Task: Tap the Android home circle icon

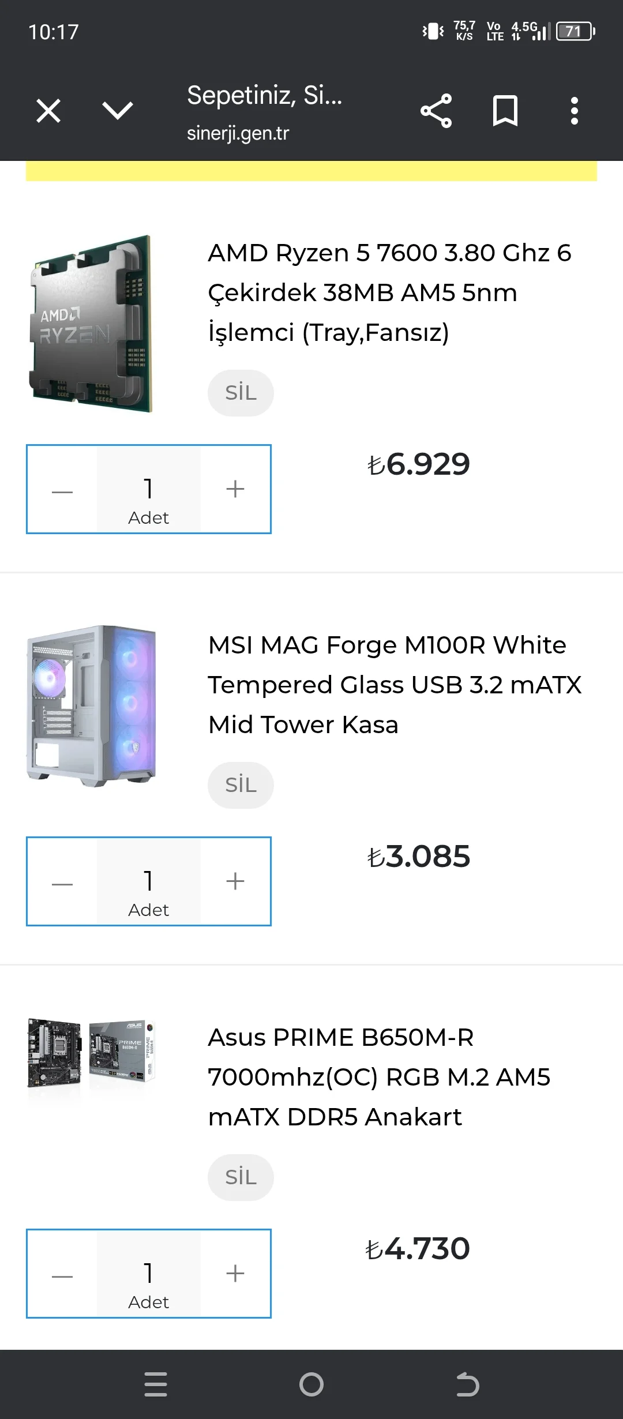Action: coord(311,1384)
